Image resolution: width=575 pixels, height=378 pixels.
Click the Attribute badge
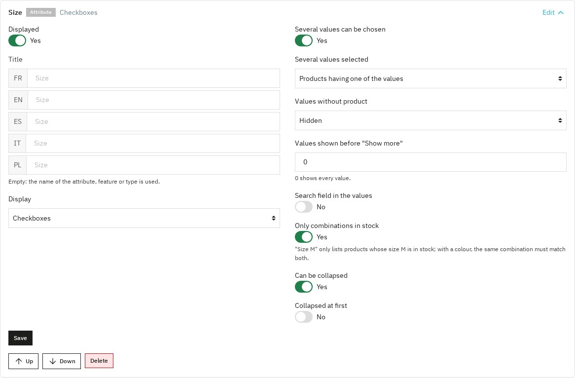(41, 12)
